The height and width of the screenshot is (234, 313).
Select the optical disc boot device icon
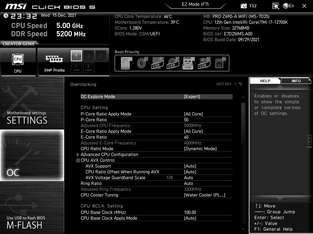click(x=142, y=63)
